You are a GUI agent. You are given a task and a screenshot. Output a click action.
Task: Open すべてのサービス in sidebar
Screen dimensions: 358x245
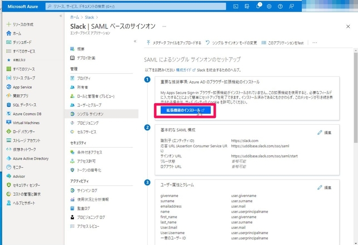(21, 51)
